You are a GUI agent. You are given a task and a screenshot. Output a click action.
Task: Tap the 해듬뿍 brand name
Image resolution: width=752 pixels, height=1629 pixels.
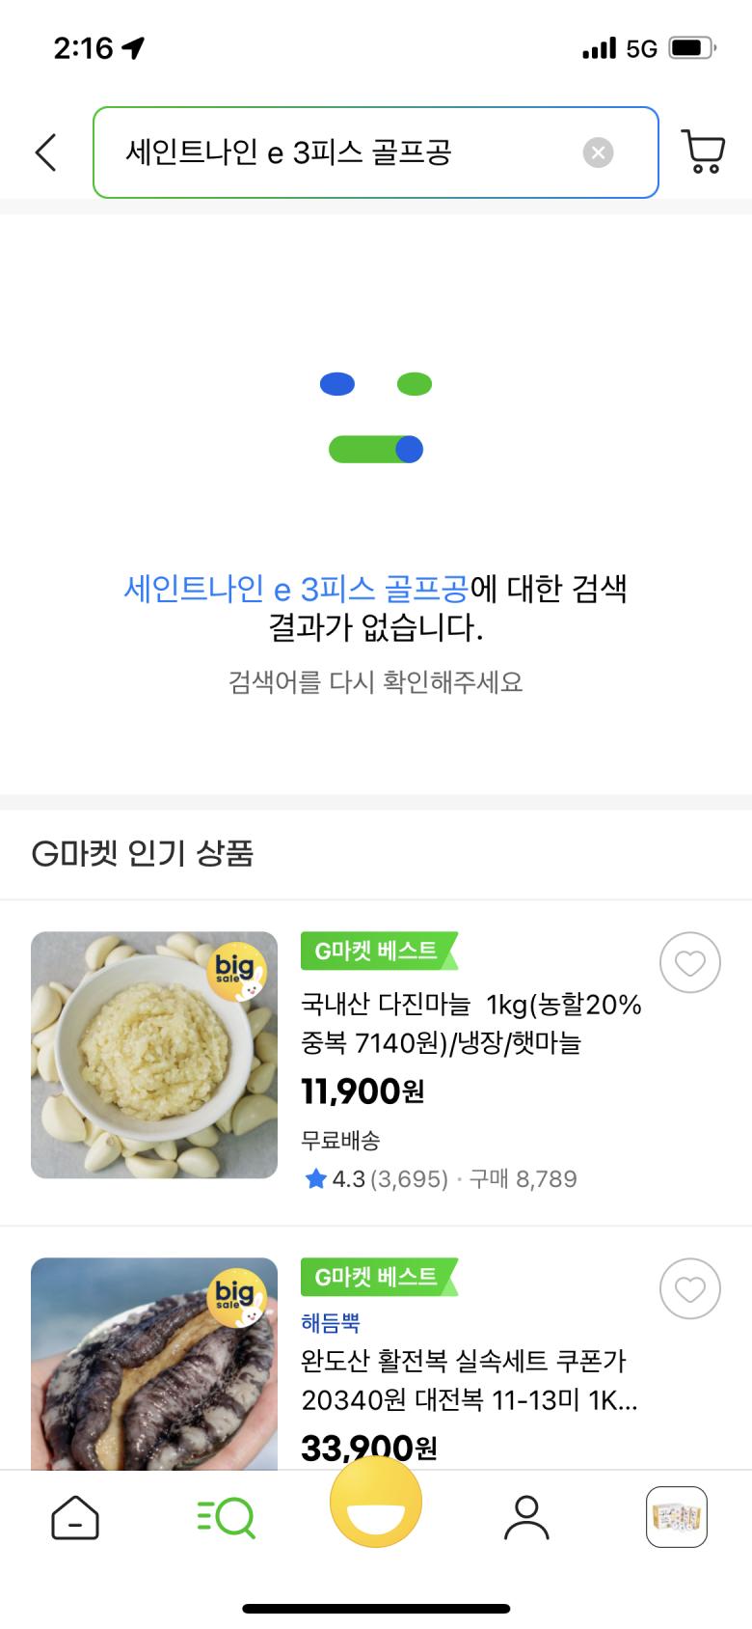(x=331, y=1323)
